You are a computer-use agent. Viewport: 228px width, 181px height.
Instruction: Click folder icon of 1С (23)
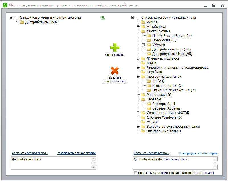tap(149, 81)
